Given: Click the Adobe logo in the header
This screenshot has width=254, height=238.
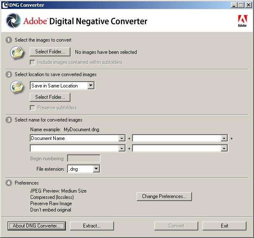Looking at the screenshot, I should 242,21.
